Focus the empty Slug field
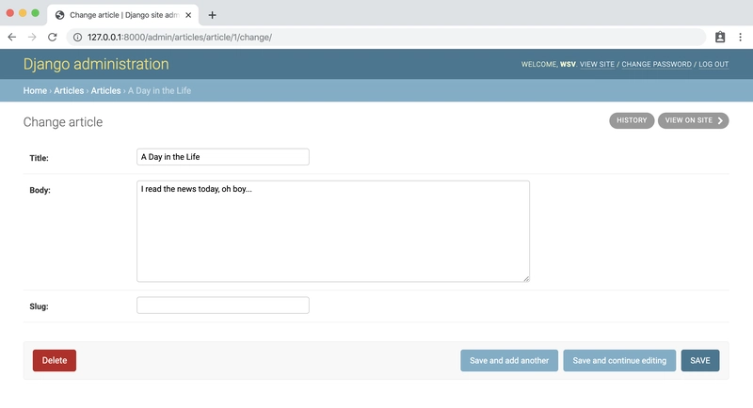Image resolution: width=753 pixels, height=408 pixels. pyautogui.click(x=223, y=306)
